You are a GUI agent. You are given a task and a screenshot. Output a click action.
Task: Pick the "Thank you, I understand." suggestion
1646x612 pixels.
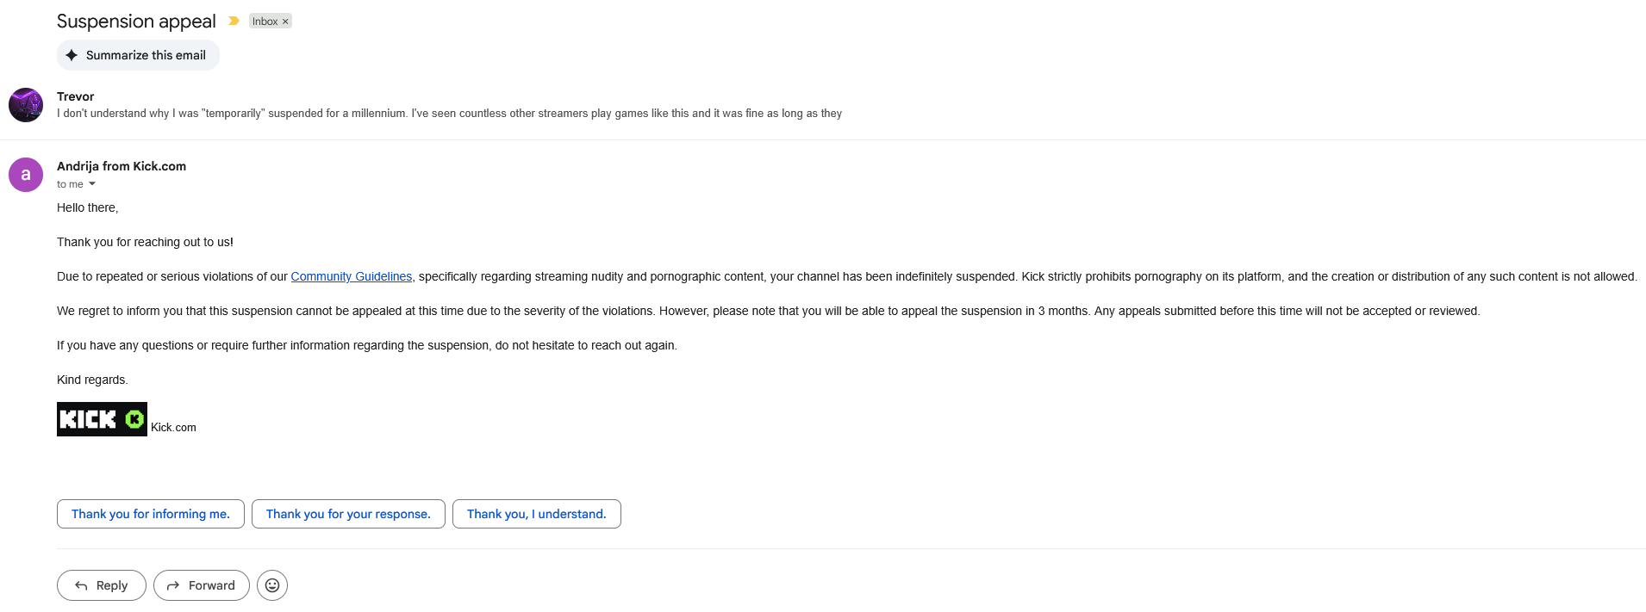coord(536,514)
